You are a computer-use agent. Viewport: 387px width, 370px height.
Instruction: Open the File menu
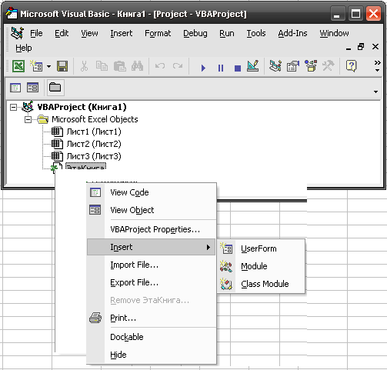[36, 33]
